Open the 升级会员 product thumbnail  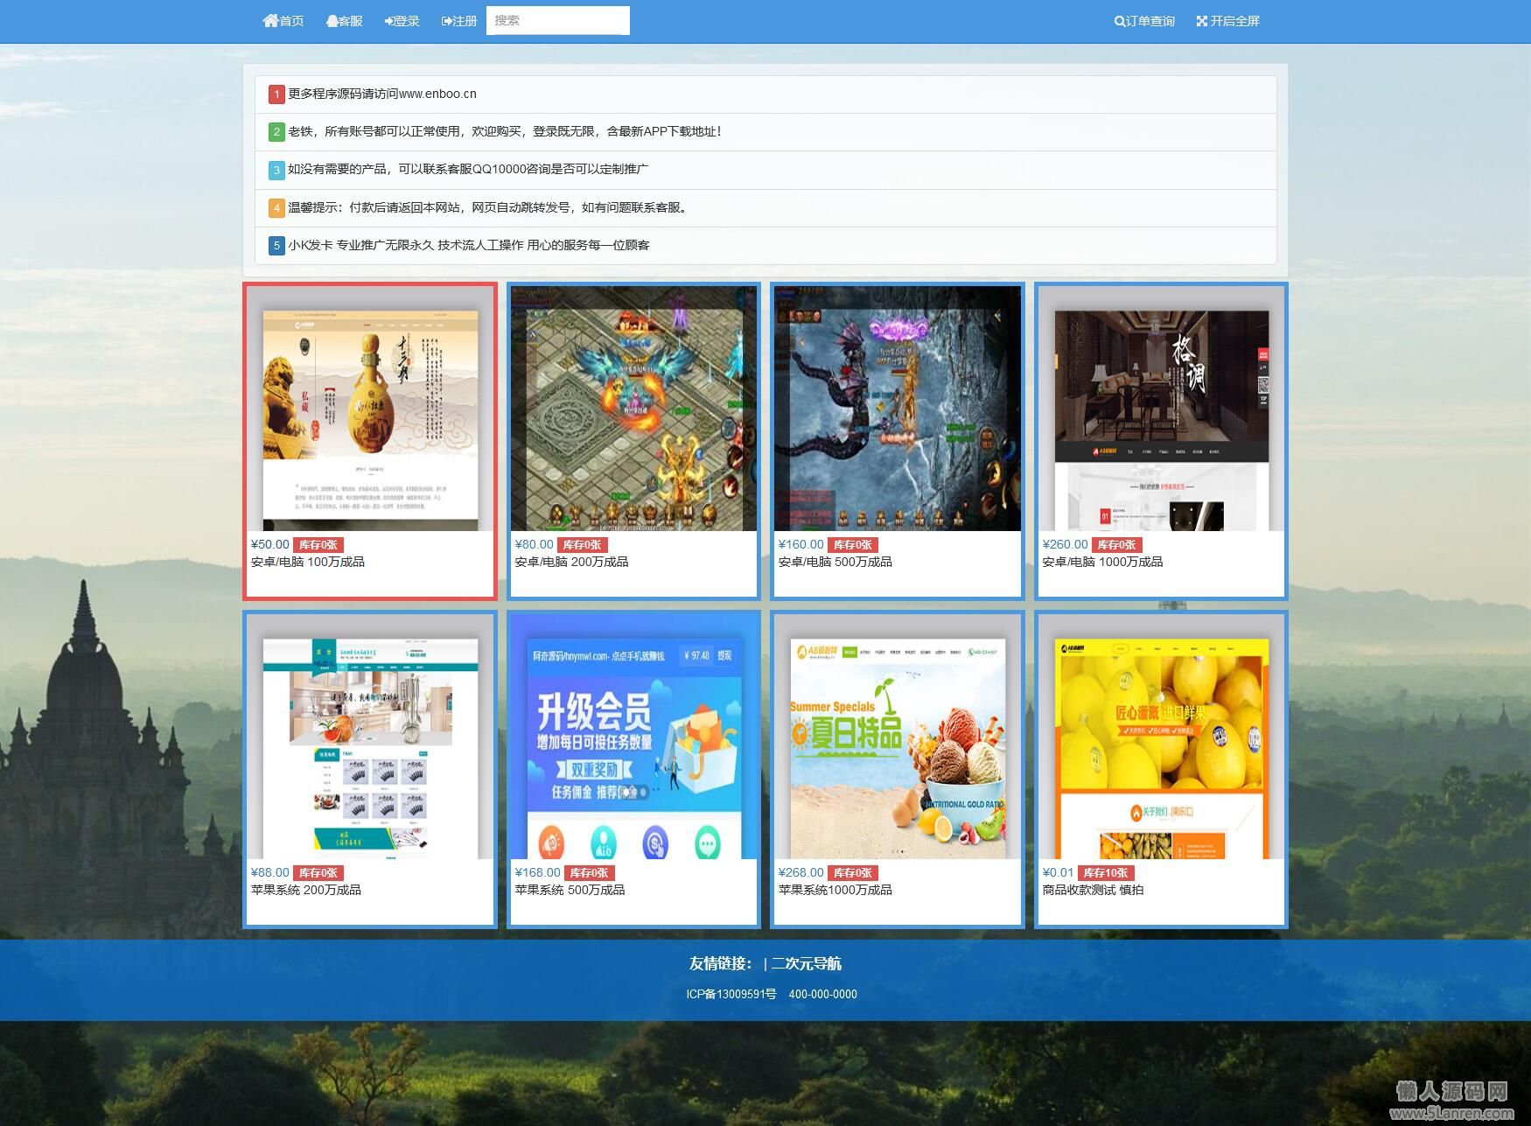point(633,737)
